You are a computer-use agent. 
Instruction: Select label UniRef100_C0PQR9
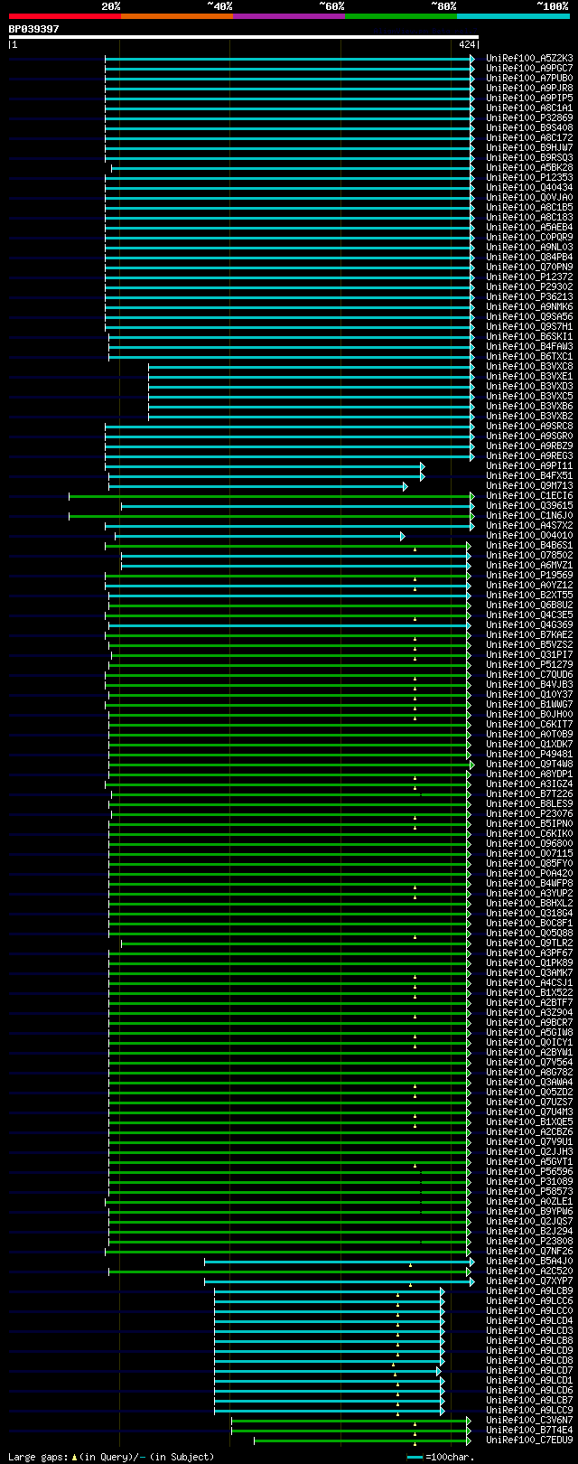pos(529,238)
